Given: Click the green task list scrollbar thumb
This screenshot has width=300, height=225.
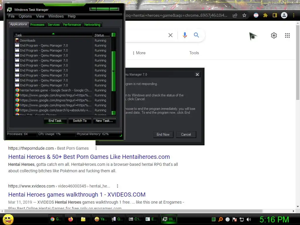Looking at the screenshot, I should pyautogui.click(x=113, y=71).
